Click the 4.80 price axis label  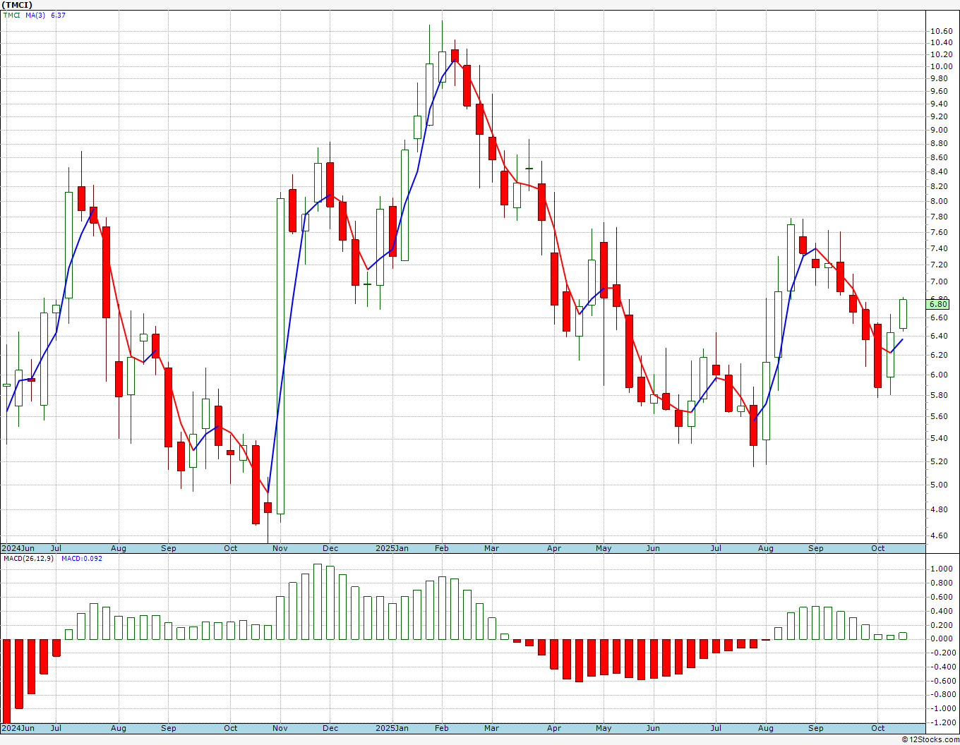[x=939, y=509]
